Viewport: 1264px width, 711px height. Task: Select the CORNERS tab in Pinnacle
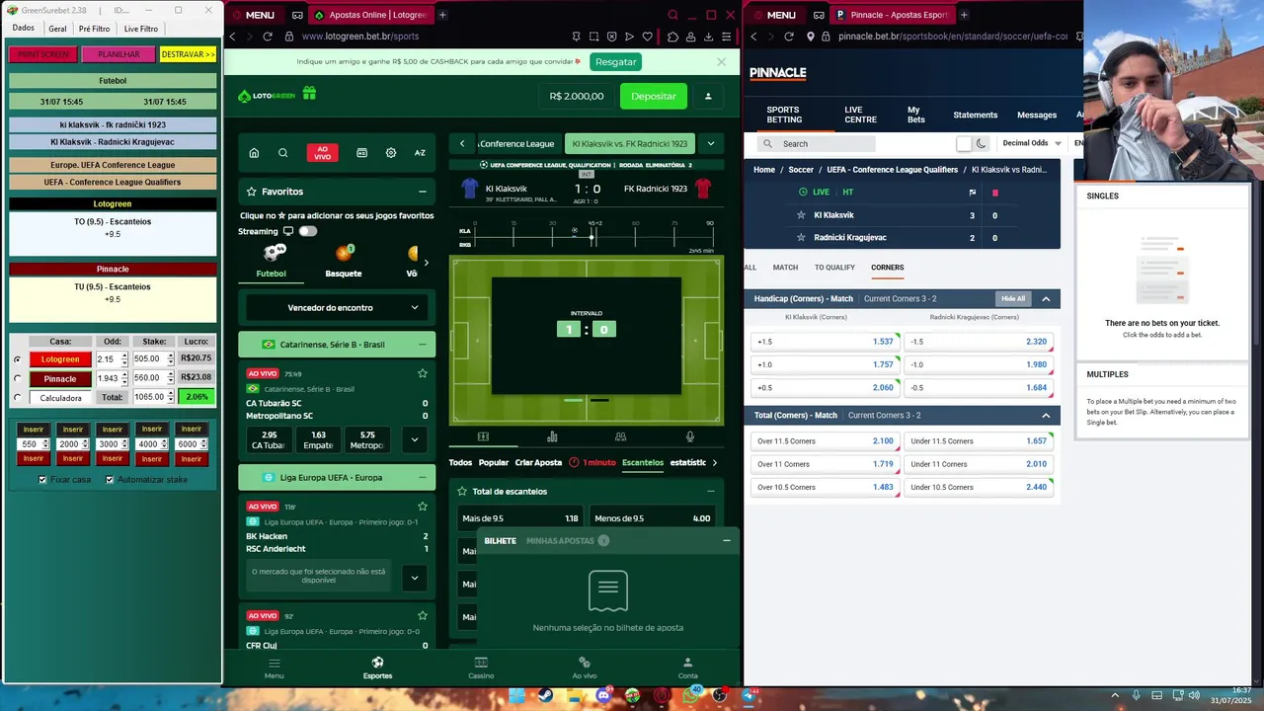point(887,268)
